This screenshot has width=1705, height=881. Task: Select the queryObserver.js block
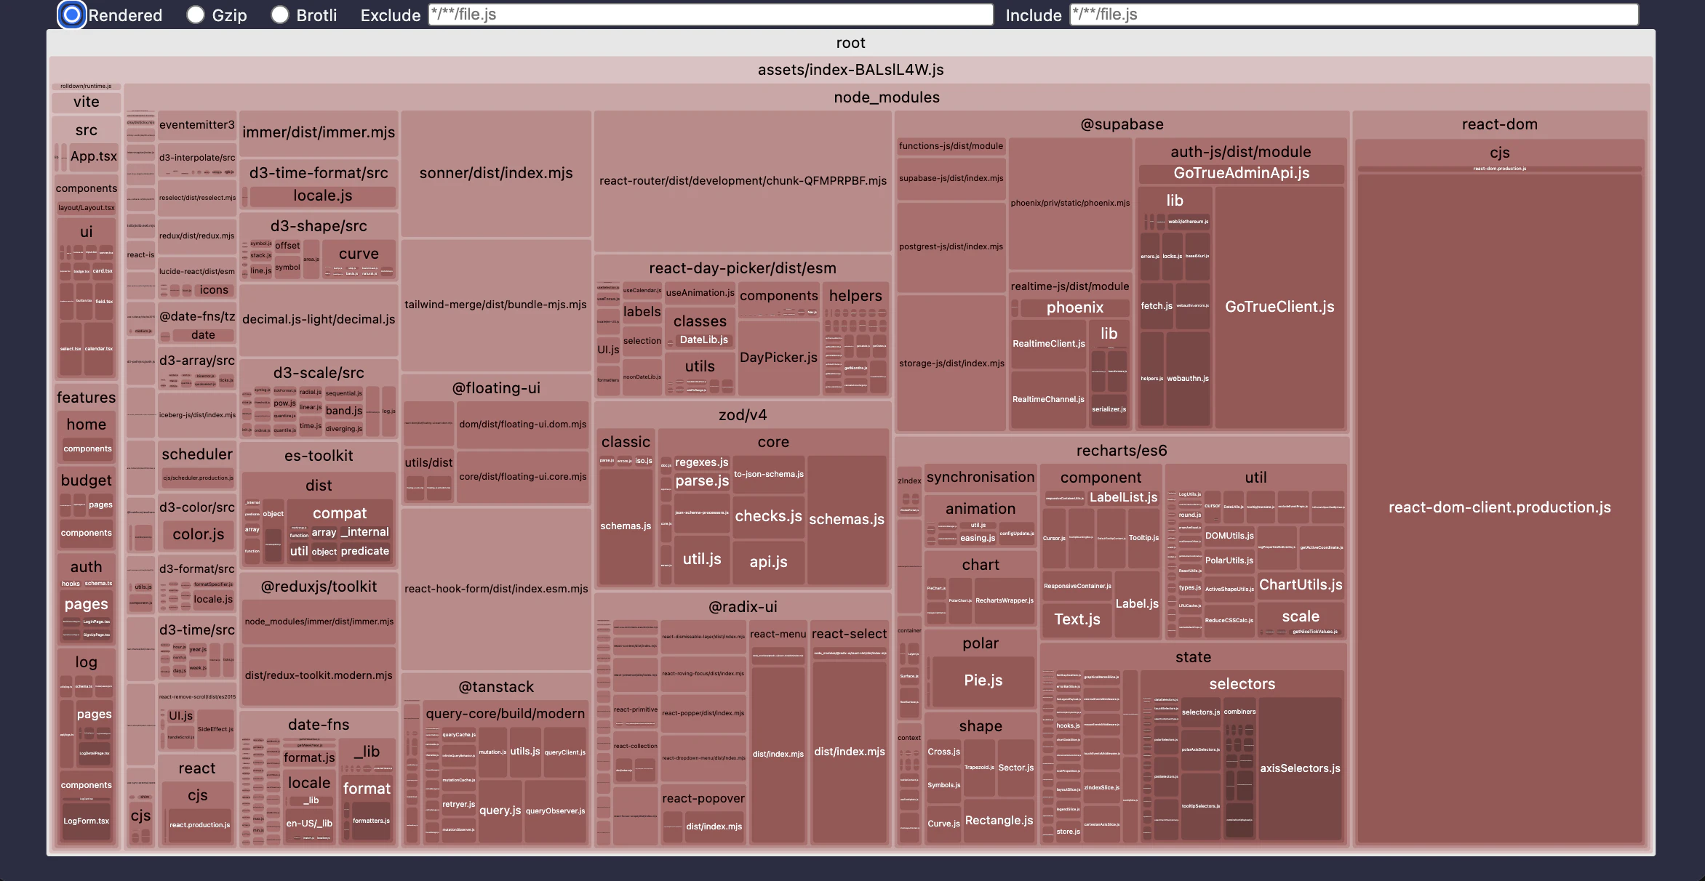(x=556, y=811)
